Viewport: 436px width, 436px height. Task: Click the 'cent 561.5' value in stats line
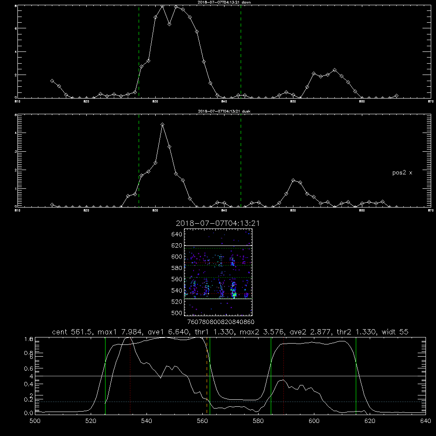click(72, 332)
